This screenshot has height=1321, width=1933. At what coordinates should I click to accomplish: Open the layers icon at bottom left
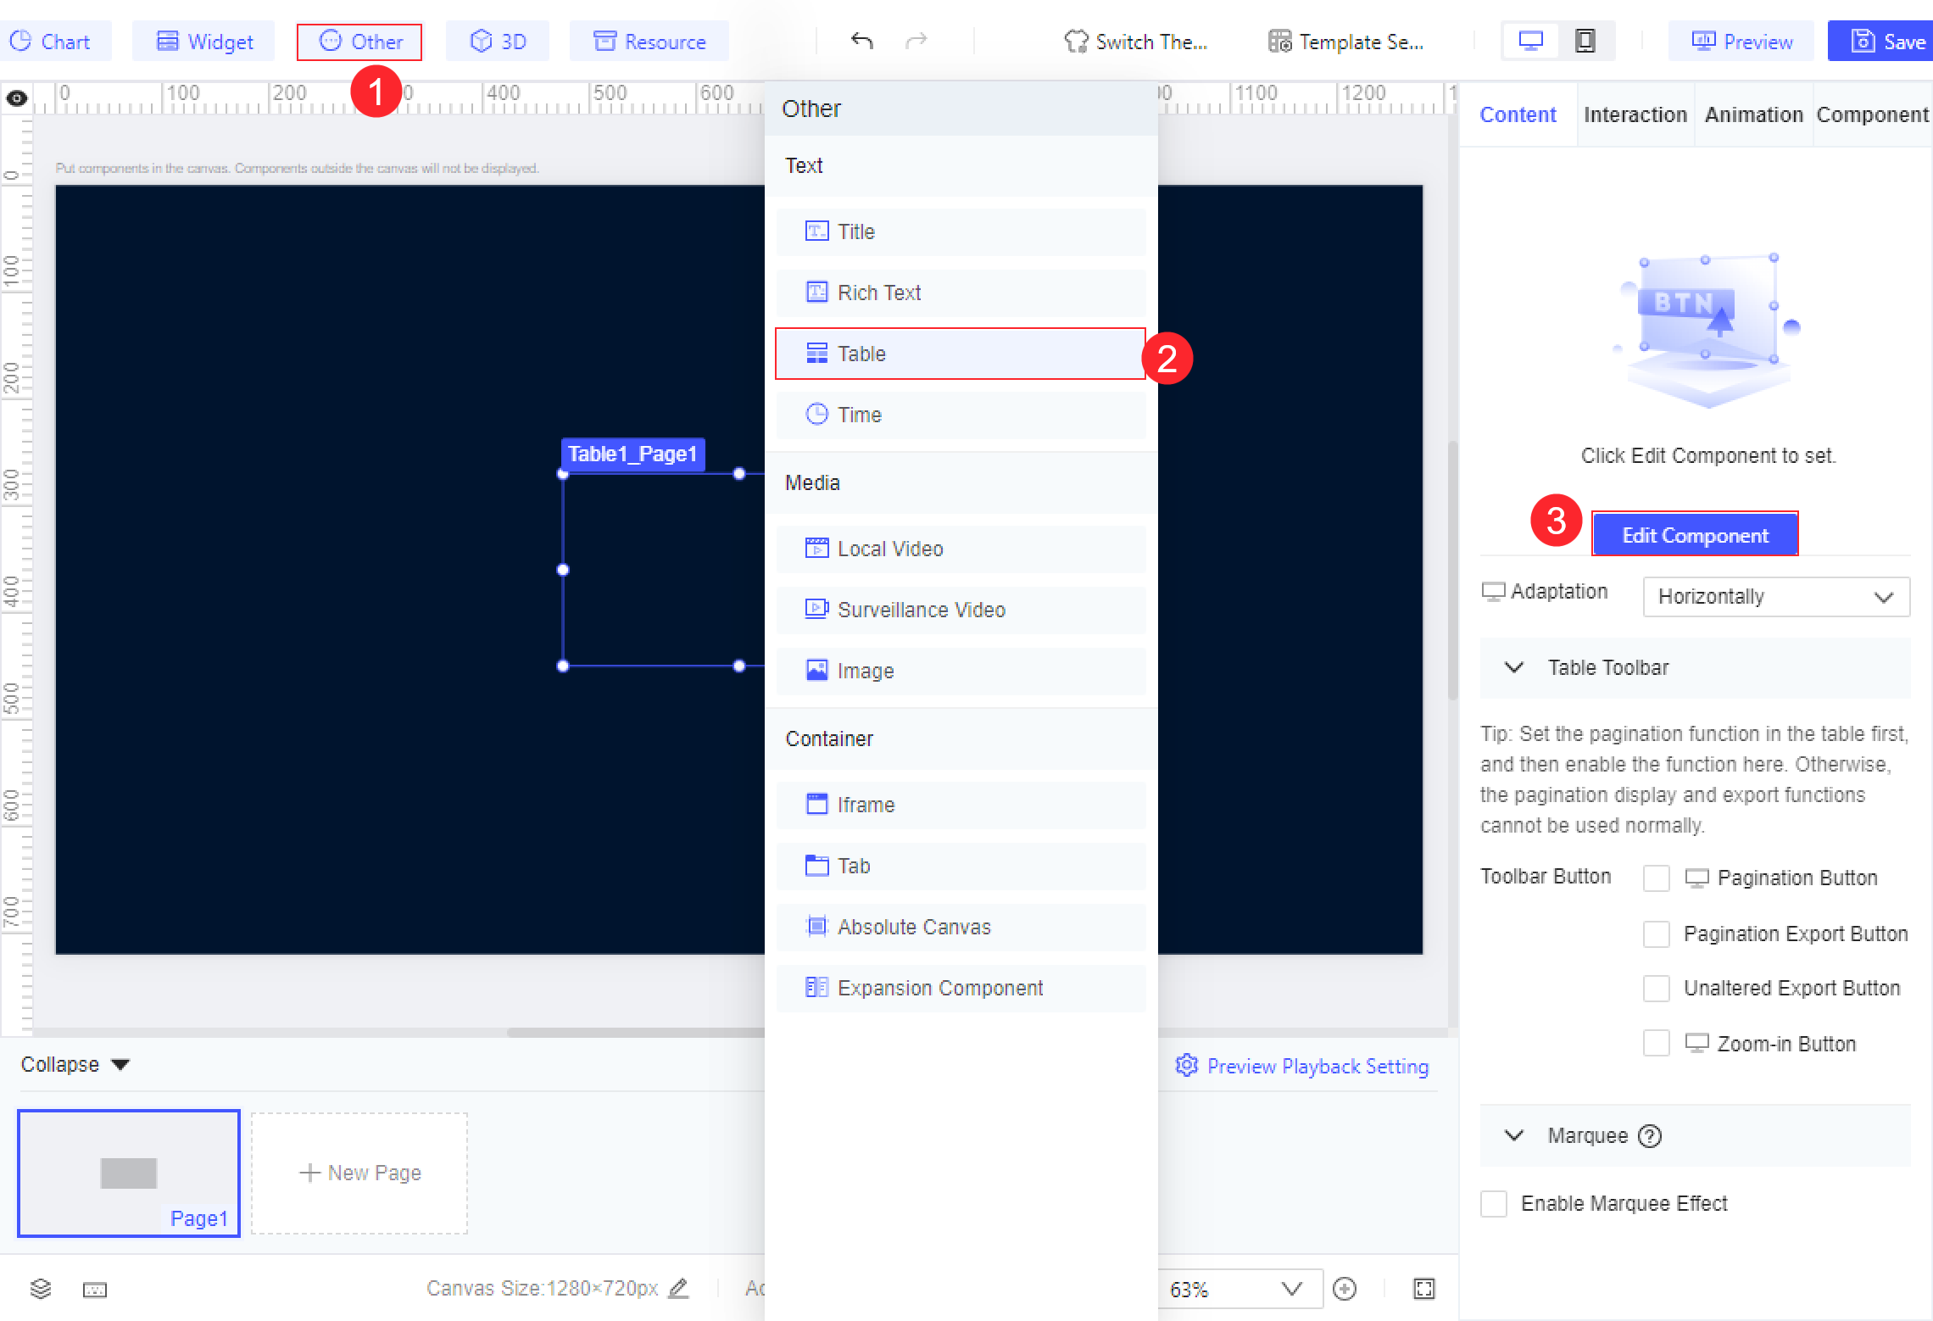[x=41, y=1290]
